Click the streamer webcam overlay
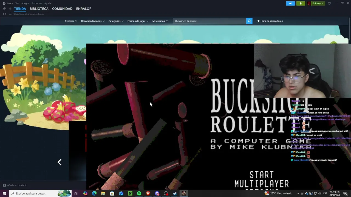This screenshot has height=197, width=351. tap(302, 71)
